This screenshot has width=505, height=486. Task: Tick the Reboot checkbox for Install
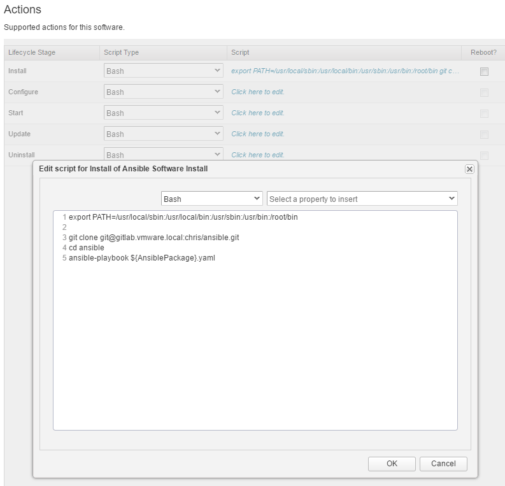pos(484,71)
